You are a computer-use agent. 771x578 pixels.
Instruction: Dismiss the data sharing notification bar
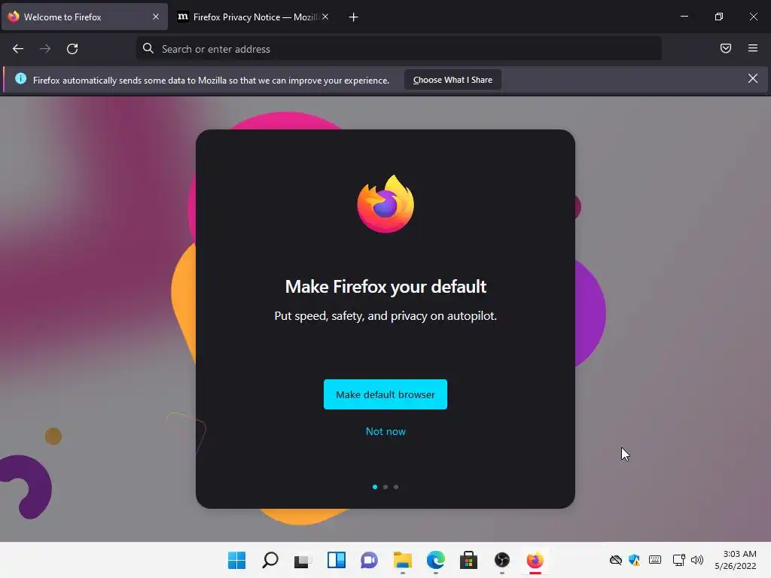(752, 78)
